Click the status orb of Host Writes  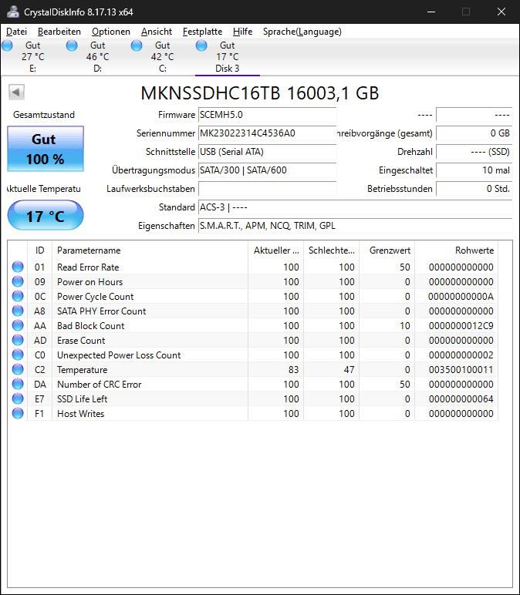[x=18, y=413]
